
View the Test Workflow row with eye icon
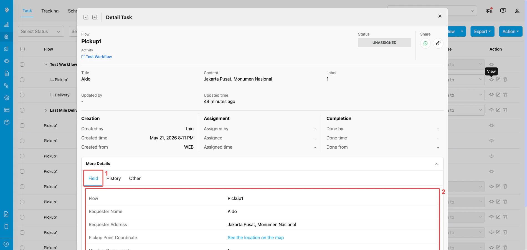pos(491,64)
